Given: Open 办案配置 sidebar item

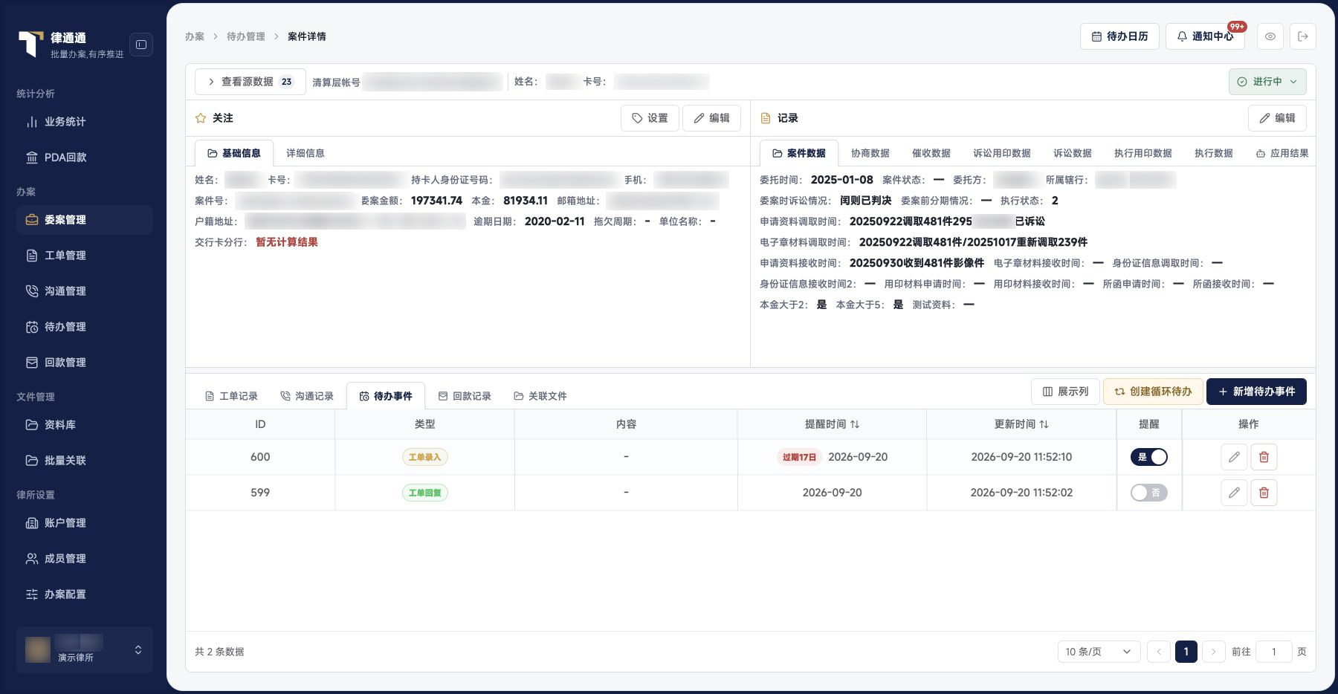Looking at the screenshot, I should [85, 594].
